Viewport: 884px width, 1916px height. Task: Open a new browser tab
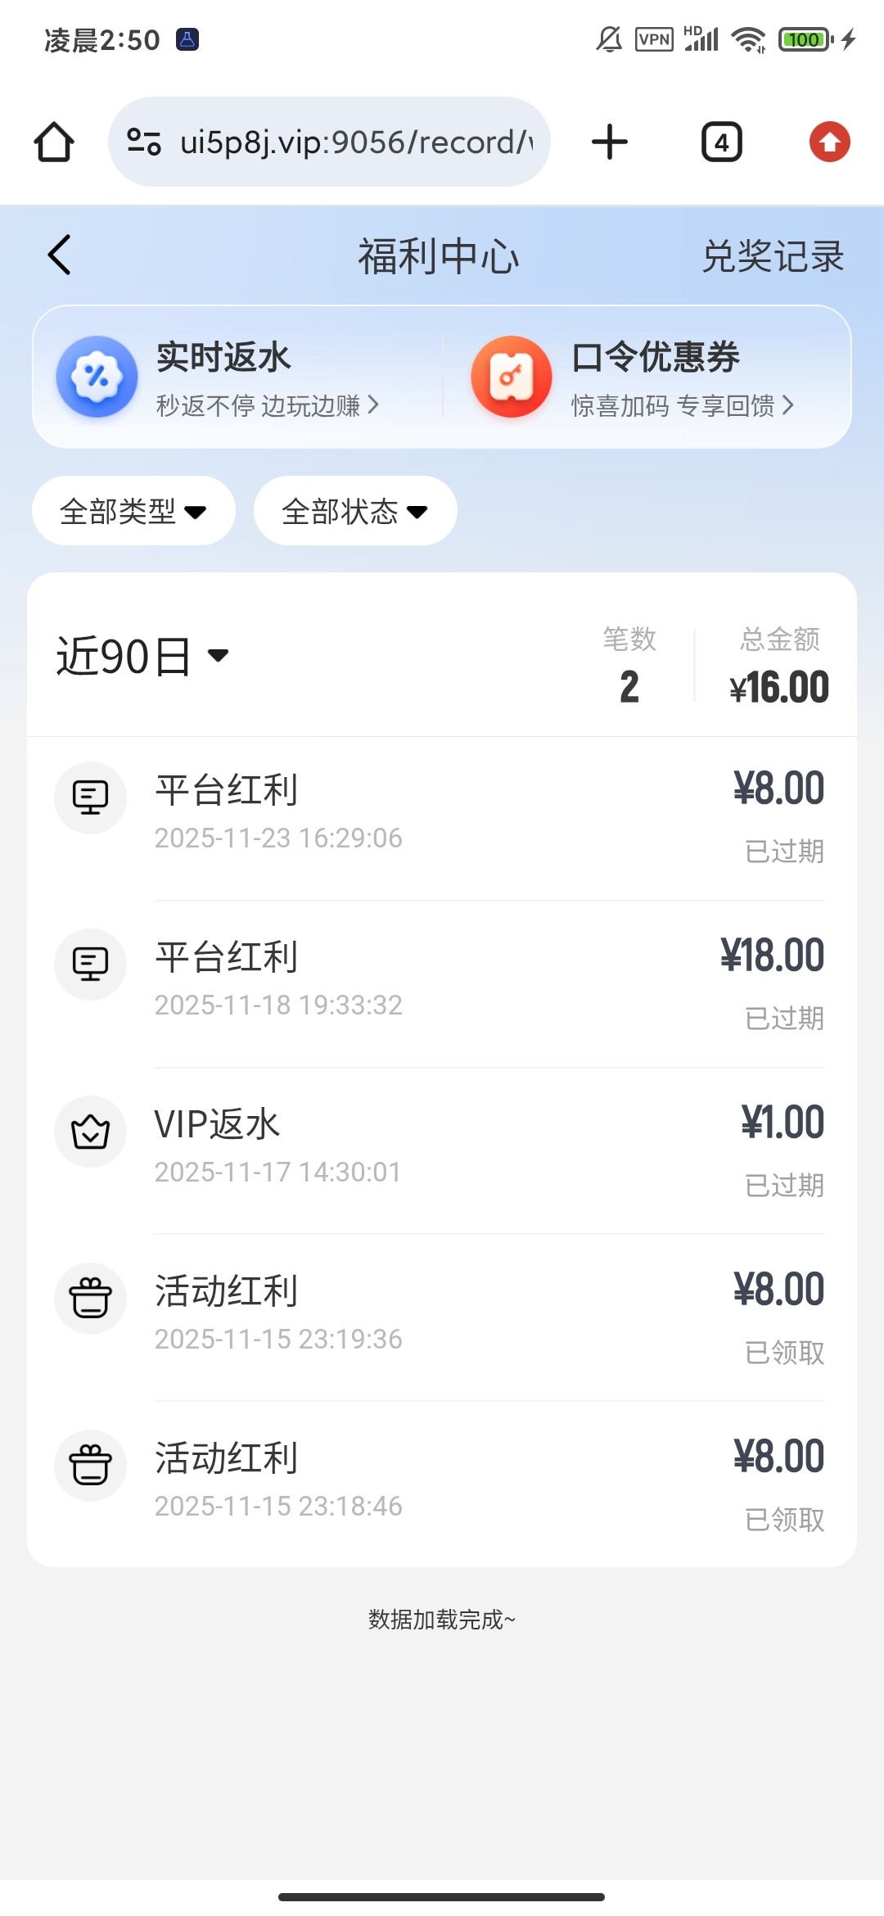[x=609, y=142]
